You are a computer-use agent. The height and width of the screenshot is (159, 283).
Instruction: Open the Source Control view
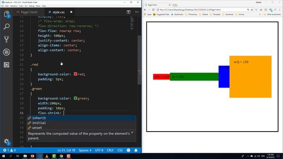[x=7, y=39]
